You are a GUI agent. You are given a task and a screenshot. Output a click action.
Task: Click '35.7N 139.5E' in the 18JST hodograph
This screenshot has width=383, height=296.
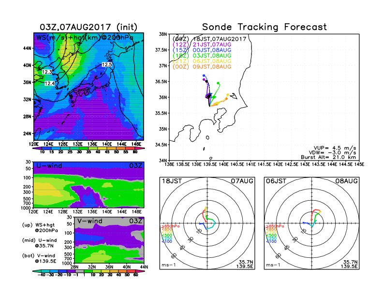pos(245,264)
